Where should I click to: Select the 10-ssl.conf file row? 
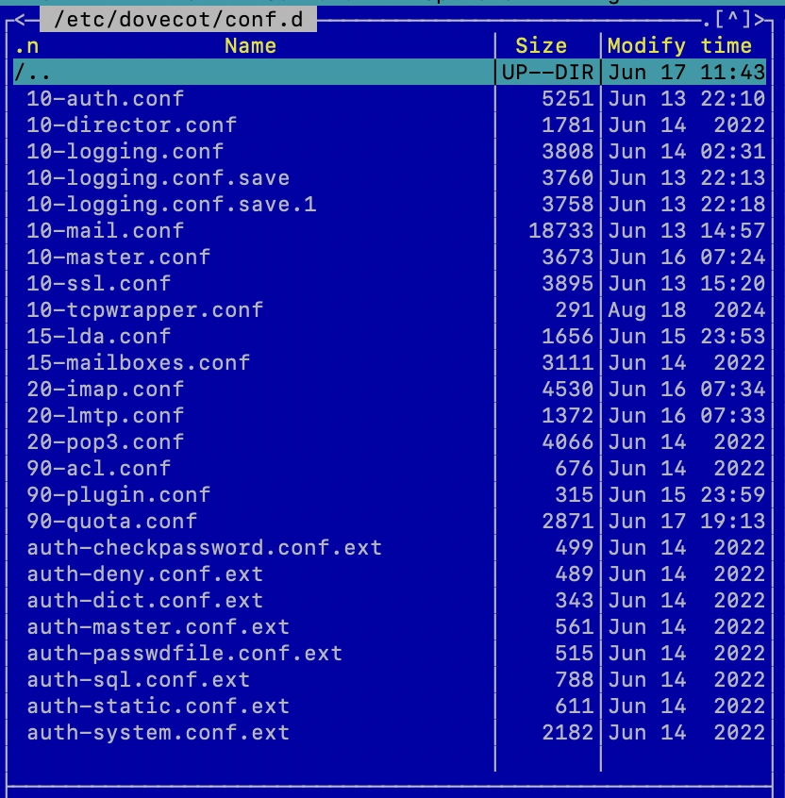(x=98, y=283)
